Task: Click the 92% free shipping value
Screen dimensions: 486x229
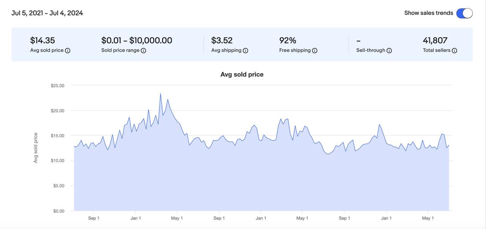Action: [x=287, y=40]
